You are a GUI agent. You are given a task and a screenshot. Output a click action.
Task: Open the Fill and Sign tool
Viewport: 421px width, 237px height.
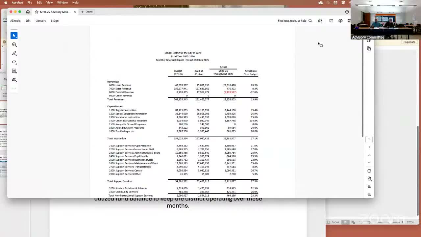pyautogui.click(x=14, y=79)
